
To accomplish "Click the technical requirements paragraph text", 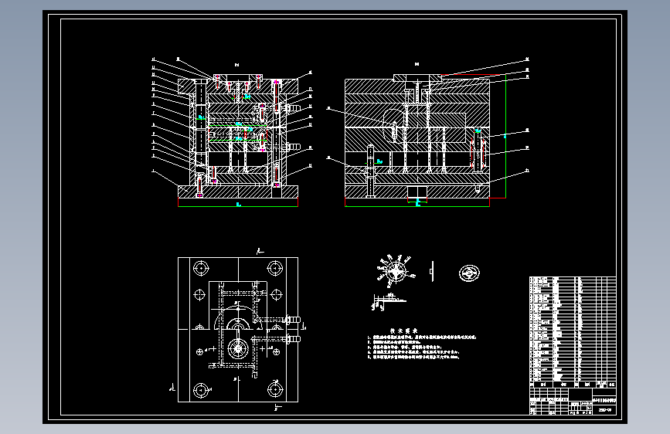I will (x=422, y=347).
